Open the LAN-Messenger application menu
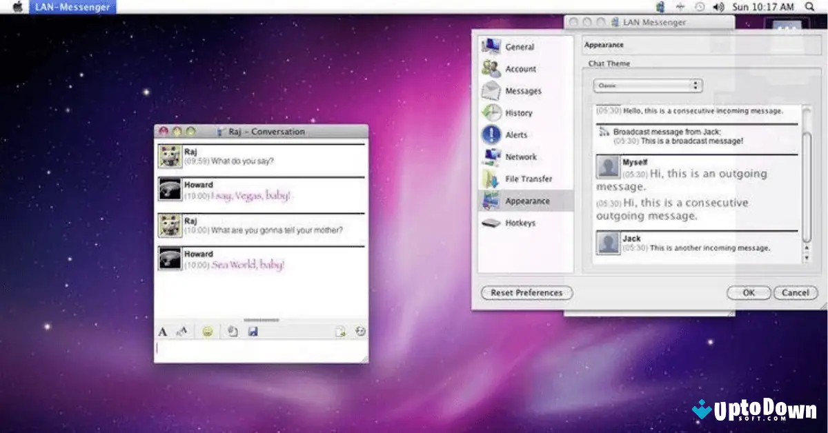 tap(71, 6)
